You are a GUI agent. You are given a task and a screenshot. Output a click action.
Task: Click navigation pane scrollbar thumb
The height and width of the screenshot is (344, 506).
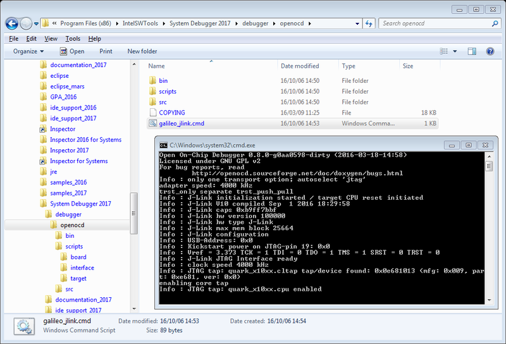133,213
